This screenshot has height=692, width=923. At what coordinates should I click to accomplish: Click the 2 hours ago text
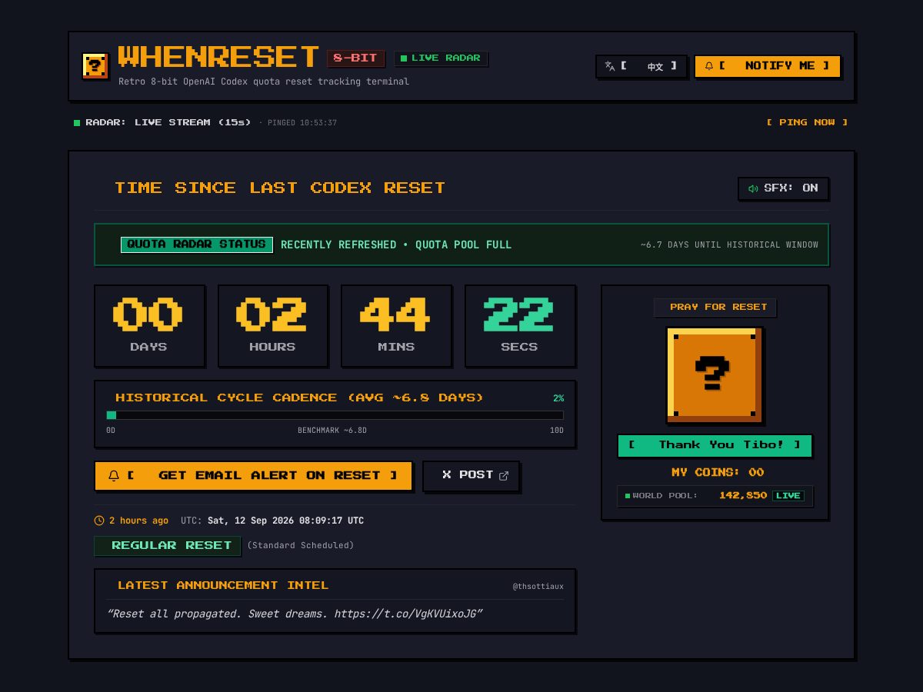click(138, 521)
